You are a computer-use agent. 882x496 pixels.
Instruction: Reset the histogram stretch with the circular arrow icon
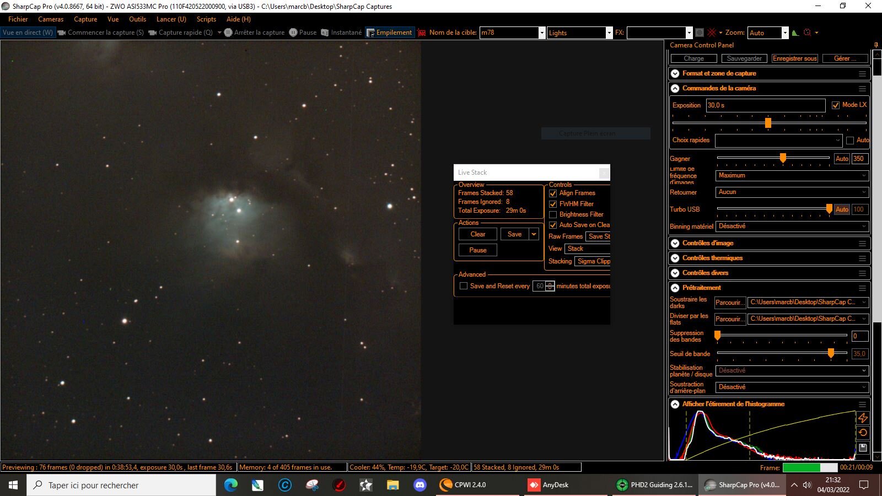863,433
